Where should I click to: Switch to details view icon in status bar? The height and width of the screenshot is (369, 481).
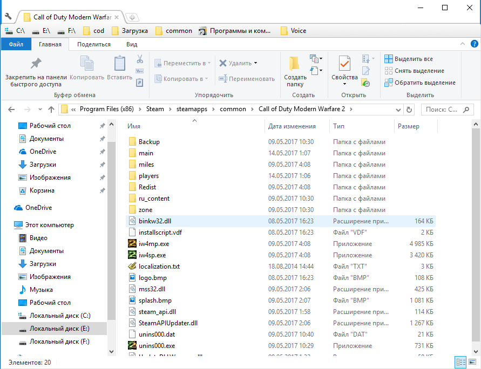(x=460, y=363)
